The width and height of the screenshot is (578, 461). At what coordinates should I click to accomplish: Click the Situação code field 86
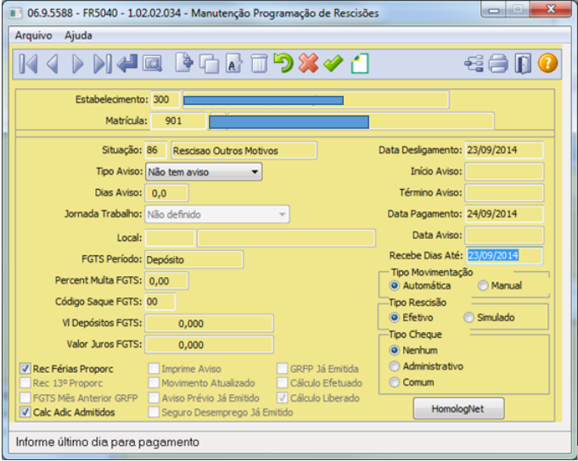coord(156,151)
